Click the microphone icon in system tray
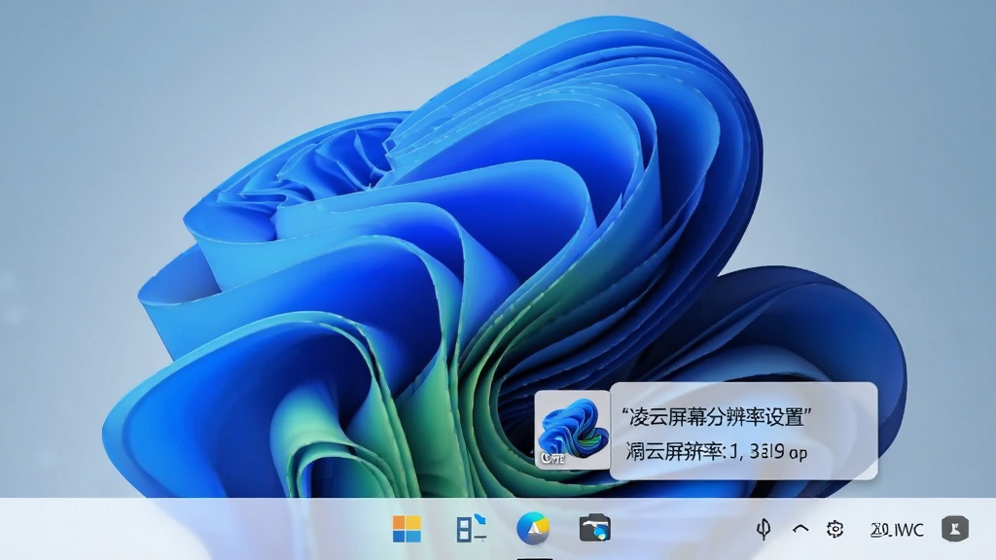The height and width of the screenshot is (560, 996). tap(764, 529)
